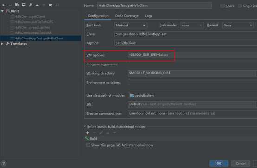Image resolution: width=257 pixels, height=168 pixels.
Task: Open the JRE Default dropdown
Action: [192, 104]
